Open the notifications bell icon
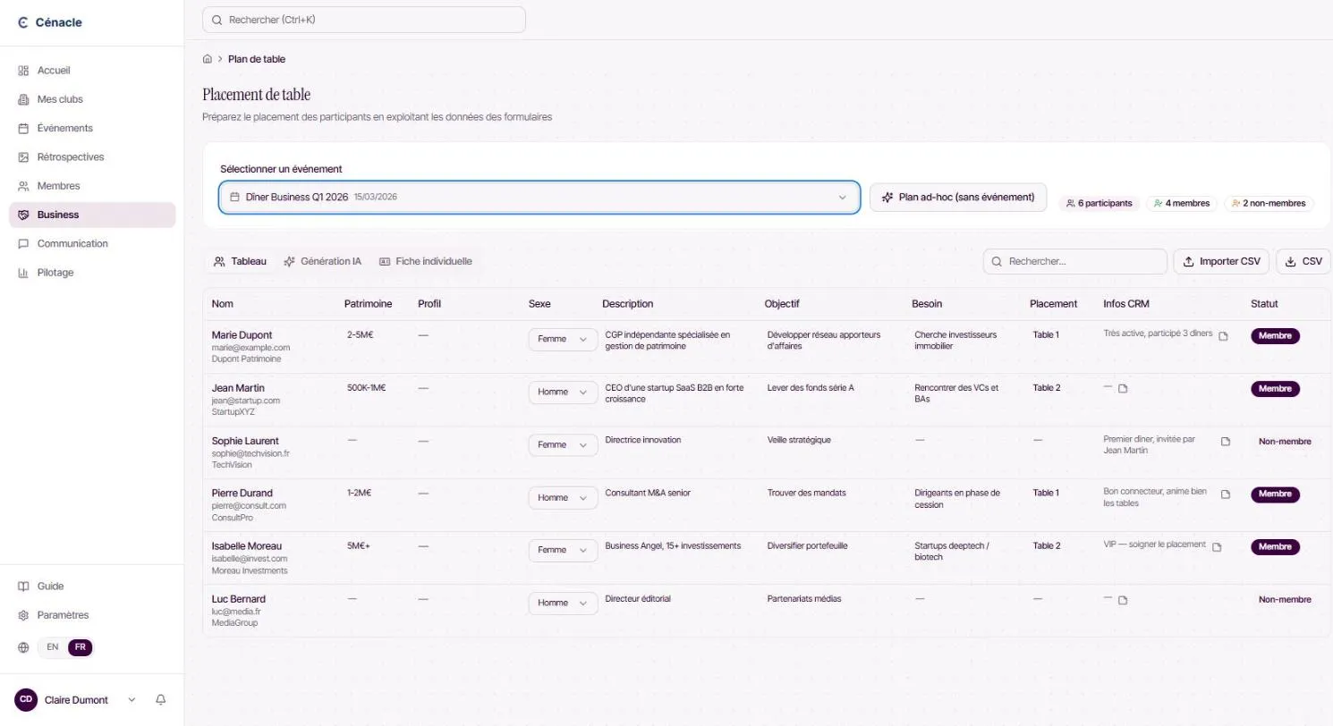 (x=161, y=700)
